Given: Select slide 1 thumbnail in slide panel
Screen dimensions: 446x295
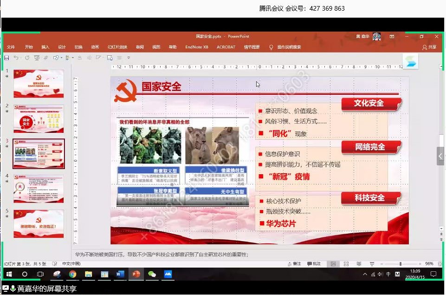Looking at the screenshot, I should (x=39, y=84).
